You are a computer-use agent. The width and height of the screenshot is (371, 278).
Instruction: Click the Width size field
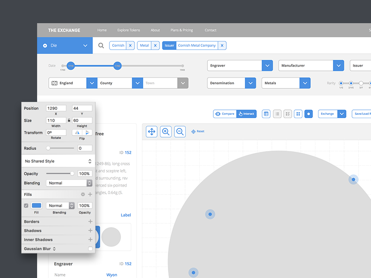pos(56,120)
